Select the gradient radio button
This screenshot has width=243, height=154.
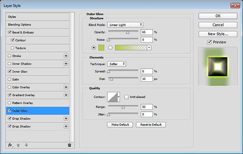point(110,47)
